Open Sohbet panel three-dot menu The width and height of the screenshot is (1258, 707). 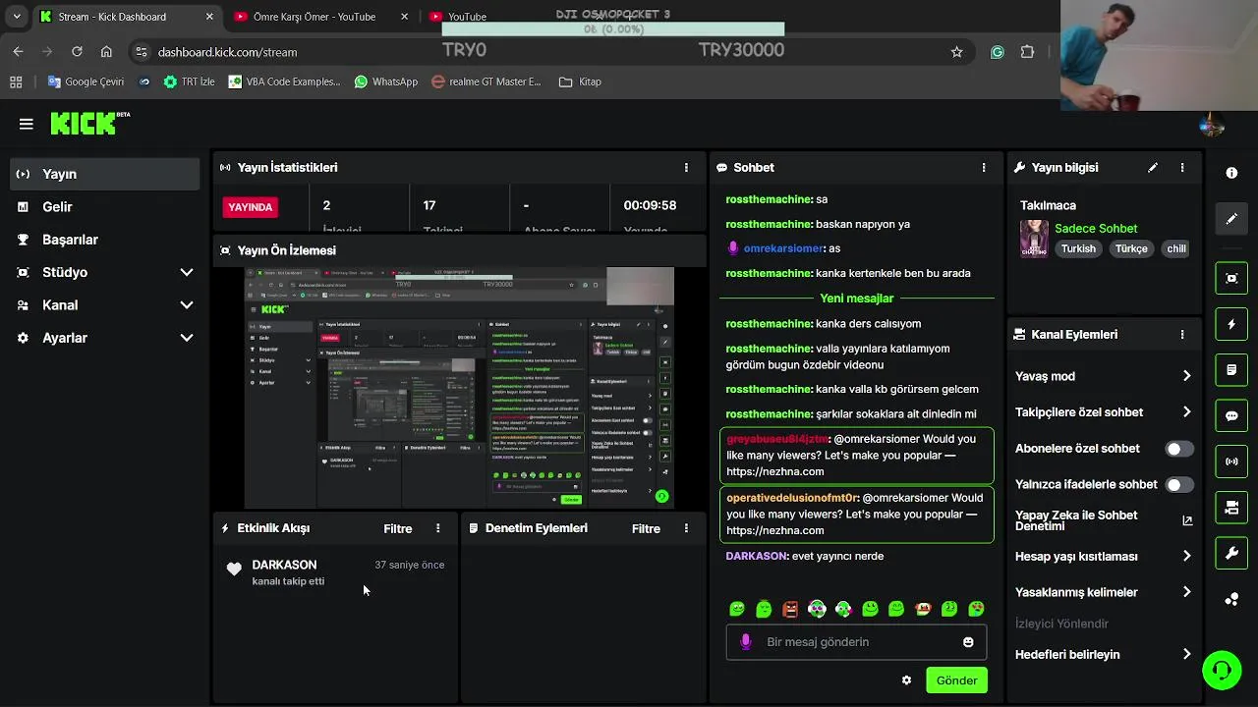pos(984,168)
